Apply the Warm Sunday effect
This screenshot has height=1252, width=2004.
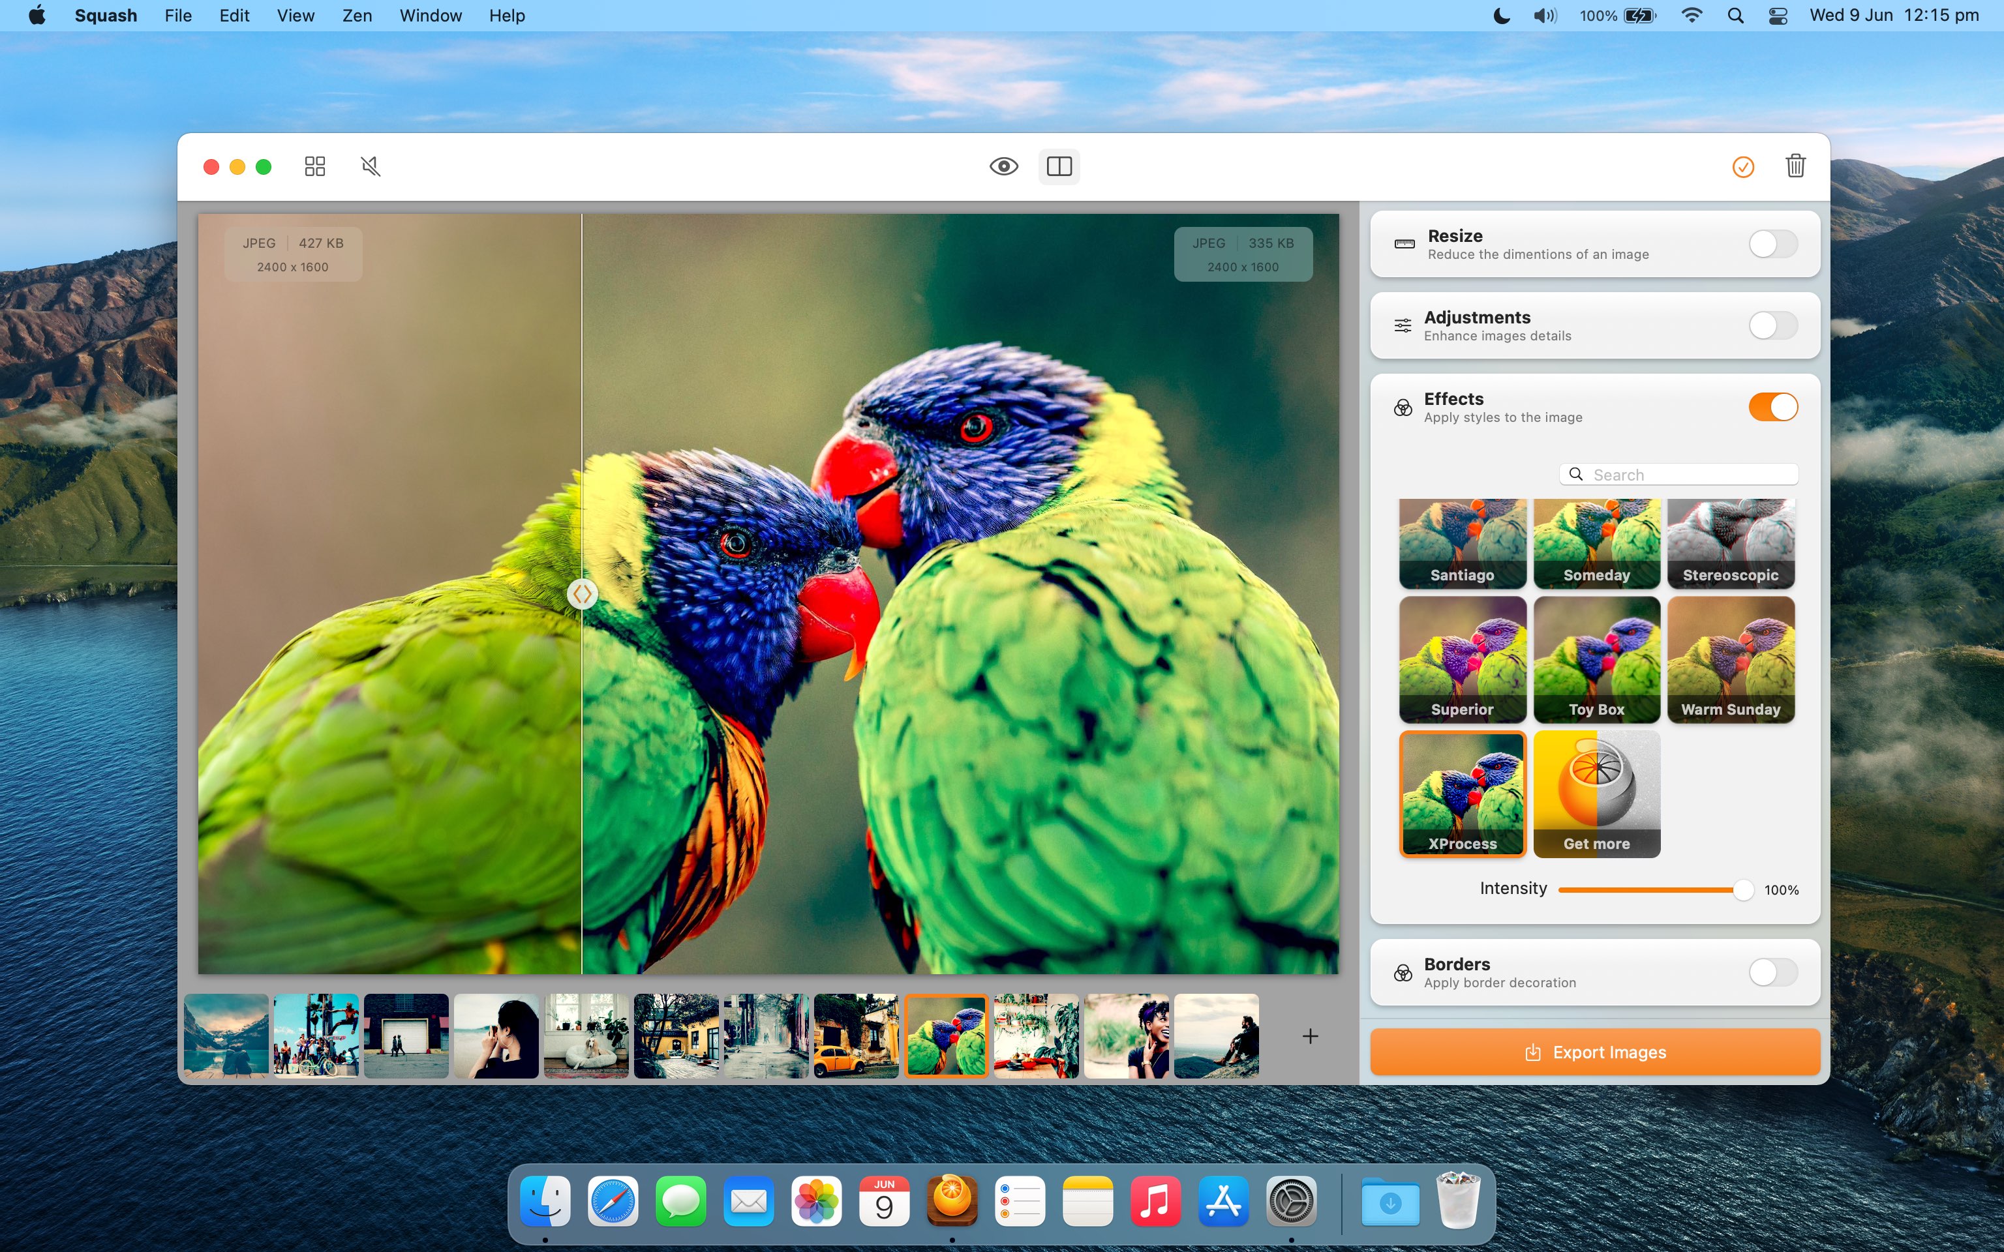click(x=1730, y=660)
